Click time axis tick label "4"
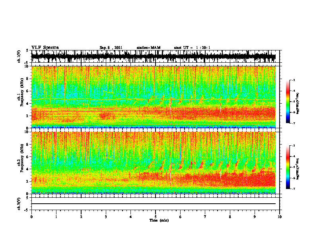Image resolution: width=315 pixels, height=243 pixels. 131,217
